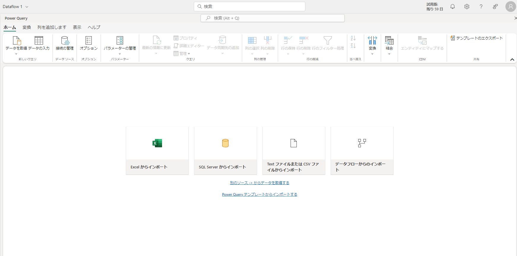517x256 pixels.
Task: Click 行の削除 (Remove rows) icon
Action: point(304,40)
